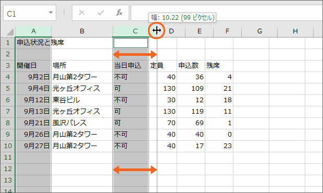Viewport: 323px width, 193px height.
Task: Click the 風沢パレス cell
Action: tap(82, 123)
